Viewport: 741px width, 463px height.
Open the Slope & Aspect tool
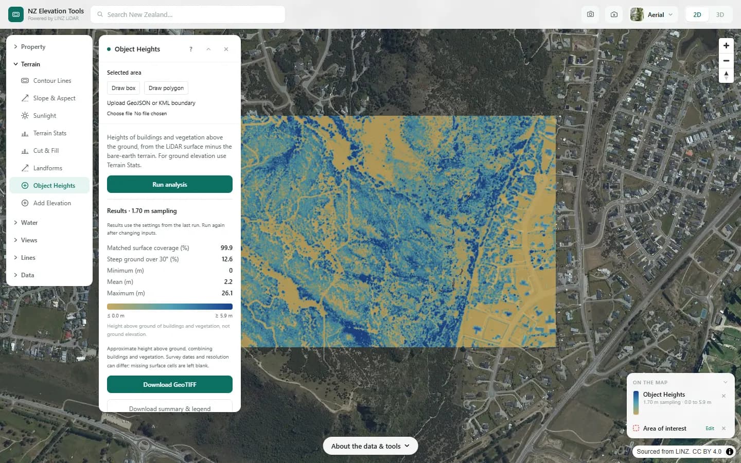pos(49,98)
